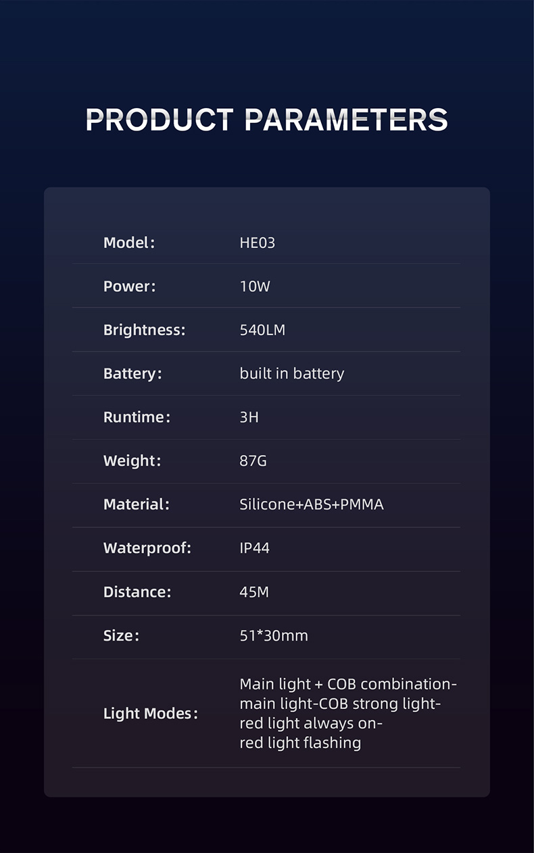Click the Material label

136,504
